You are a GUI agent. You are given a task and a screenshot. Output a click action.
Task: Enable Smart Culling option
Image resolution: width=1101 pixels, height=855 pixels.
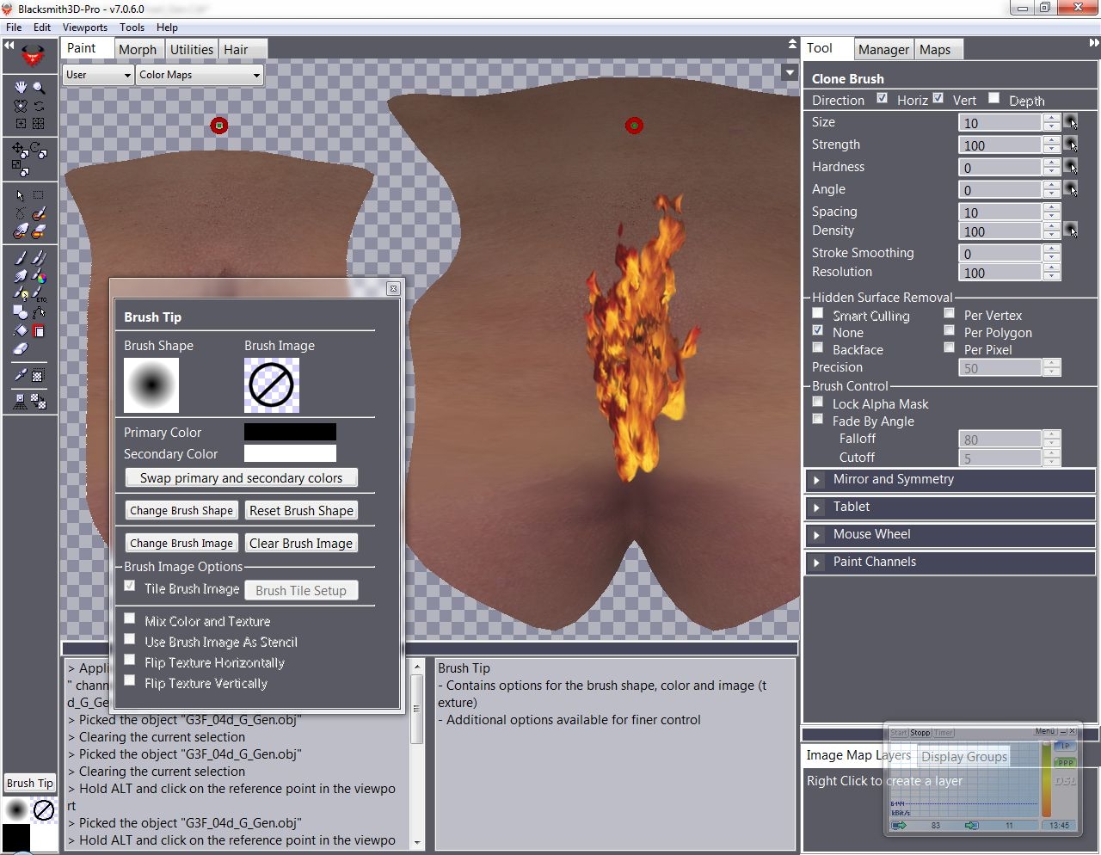click(818, 314)
